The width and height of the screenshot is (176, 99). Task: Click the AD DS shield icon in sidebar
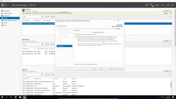(2, 18)
